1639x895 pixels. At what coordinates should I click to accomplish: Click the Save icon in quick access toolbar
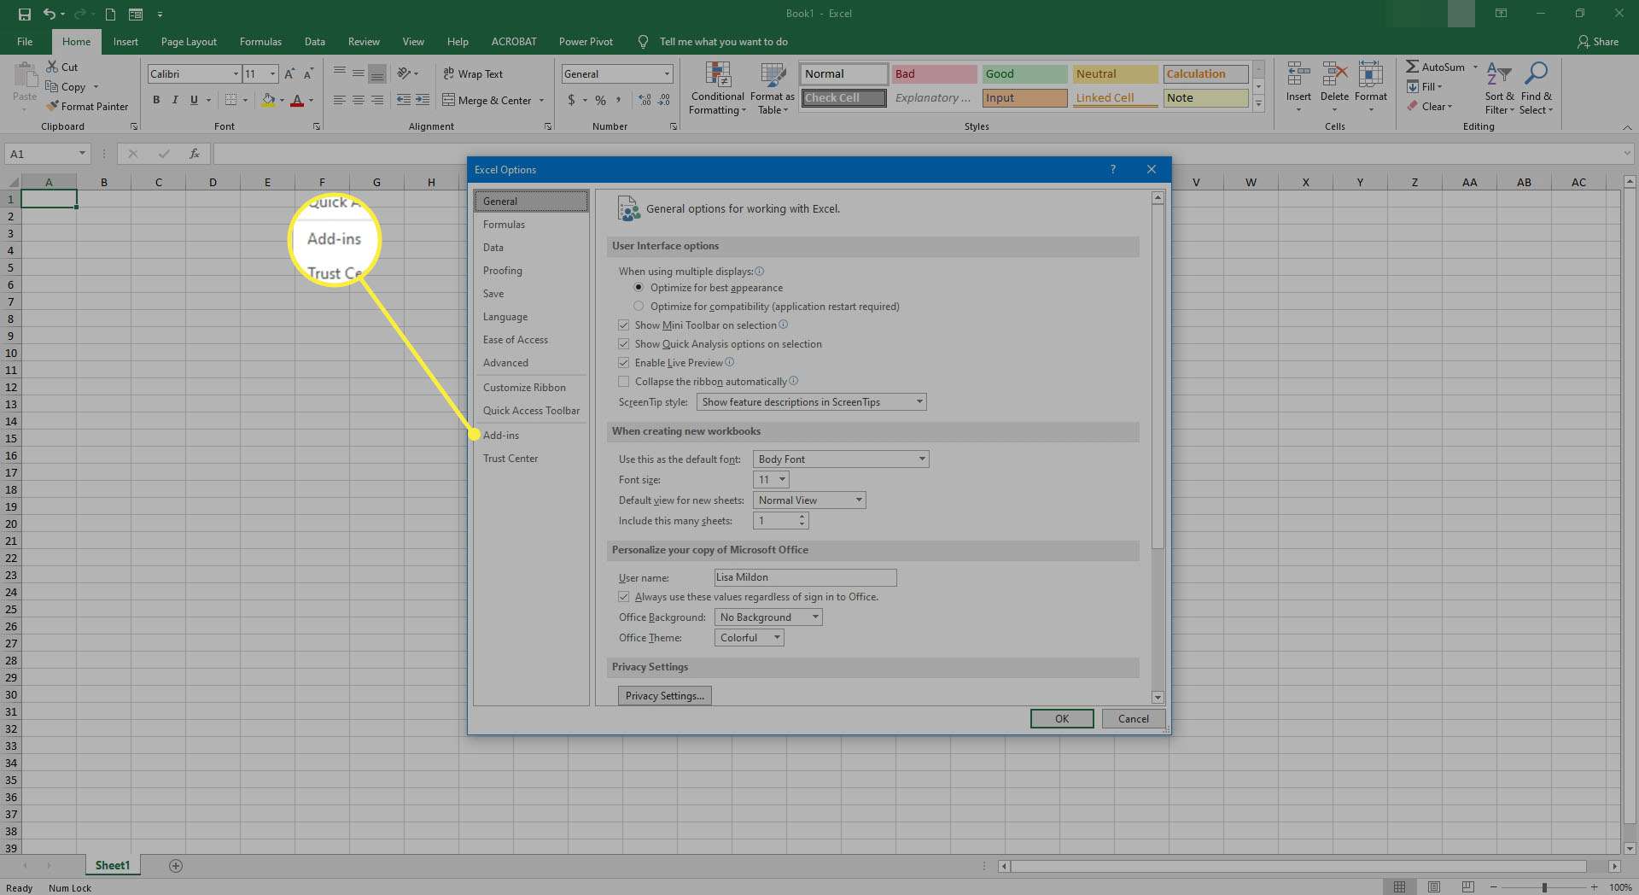(25, 14)
